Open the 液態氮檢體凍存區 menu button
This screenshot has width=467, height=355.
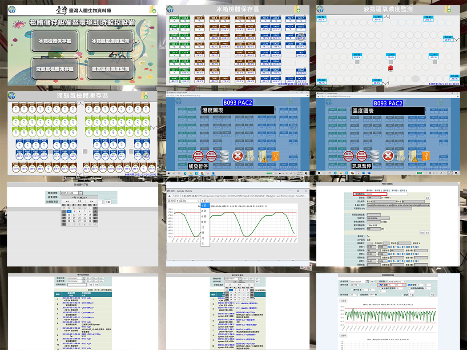tap(55, 69)
